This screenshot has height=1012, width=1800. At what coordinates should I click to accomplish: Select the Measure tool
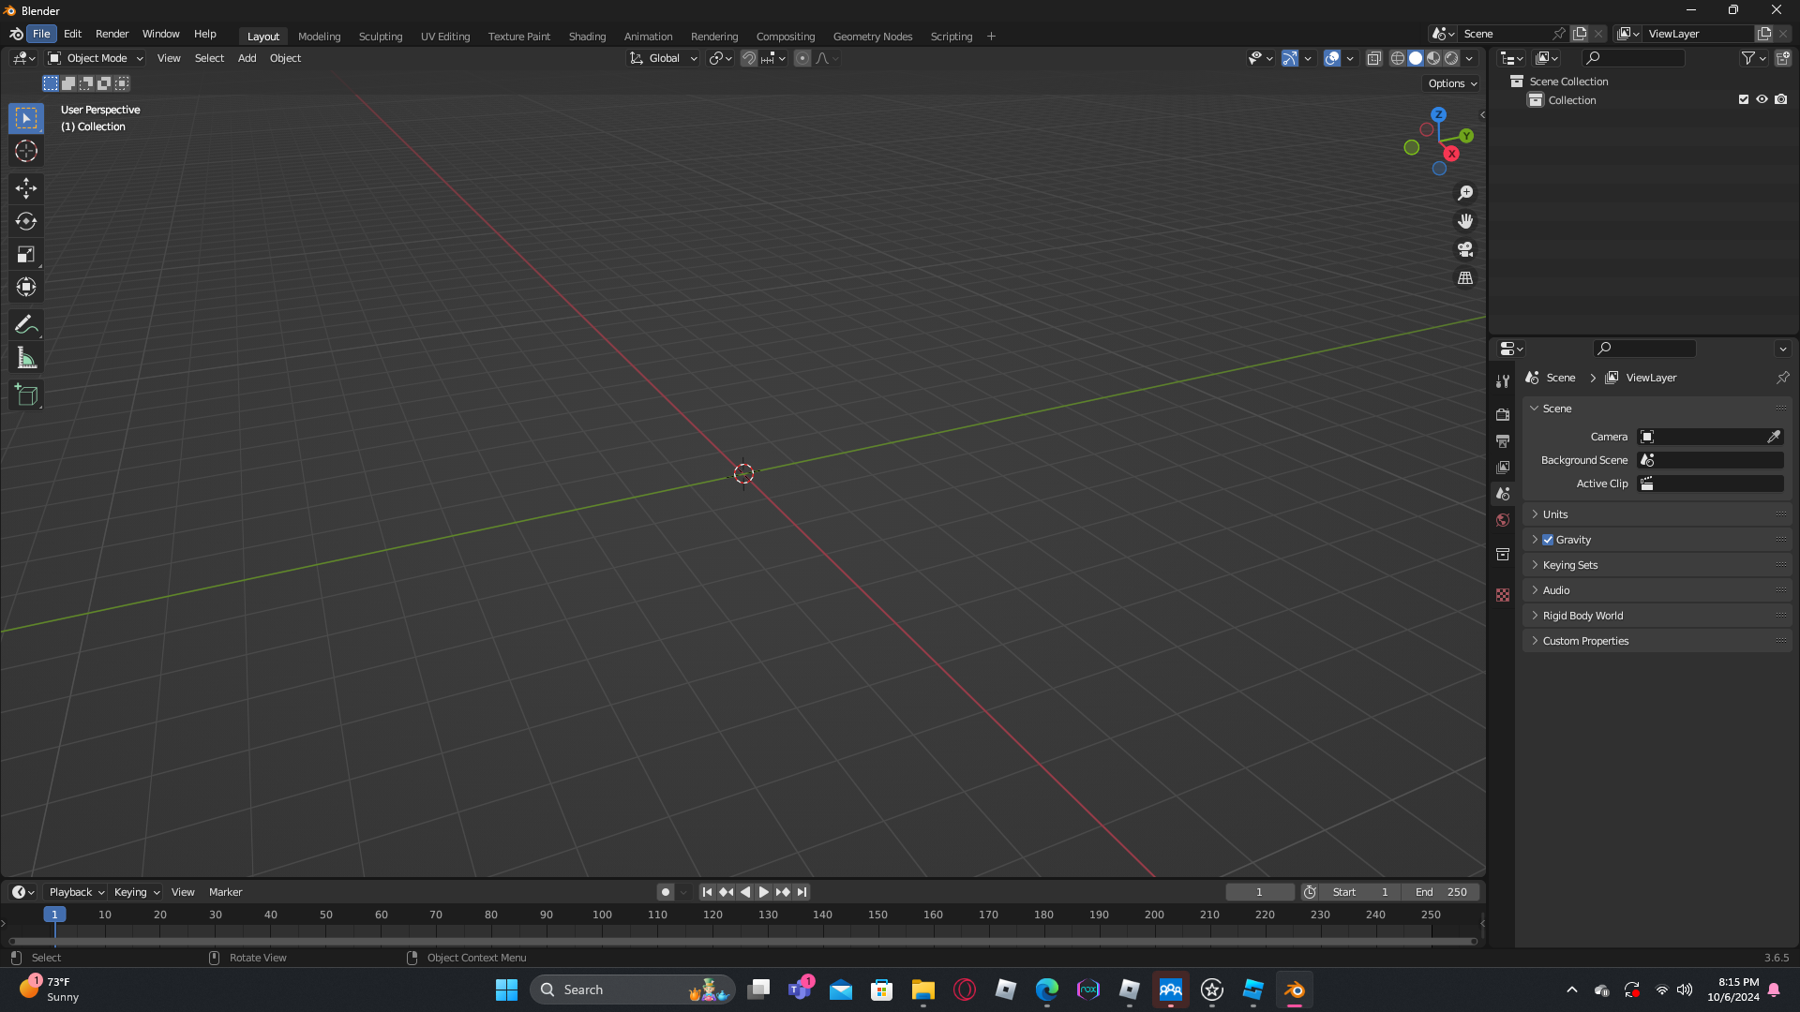point(26,358)
